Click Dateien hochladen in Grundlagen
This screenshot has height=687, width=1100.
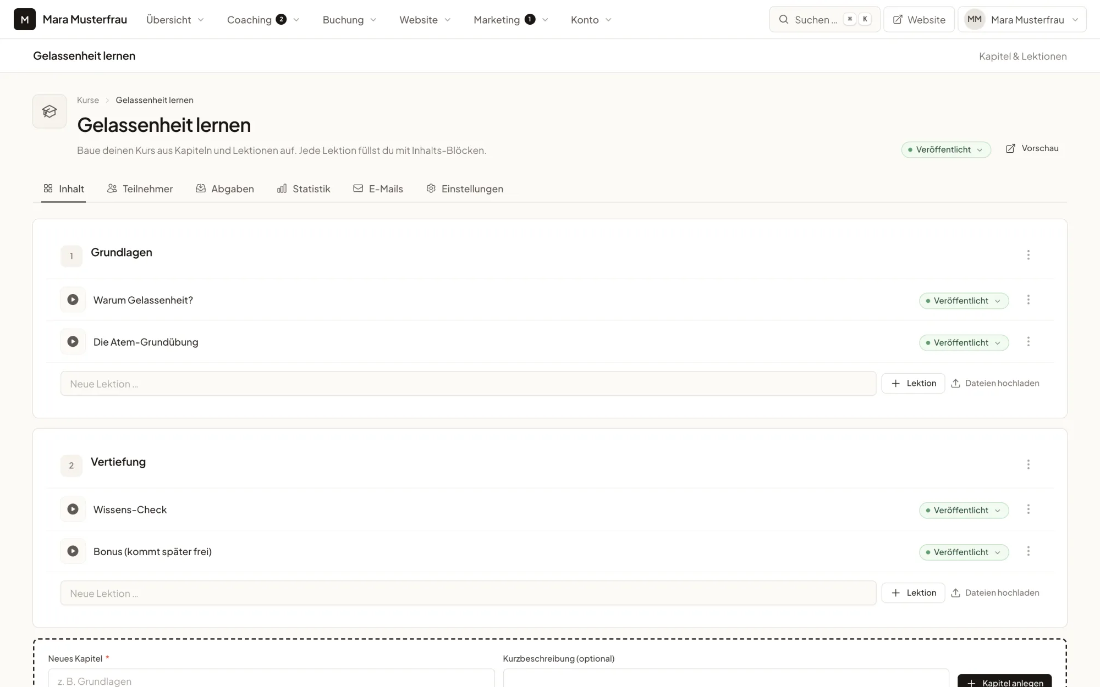click(995, 383)
